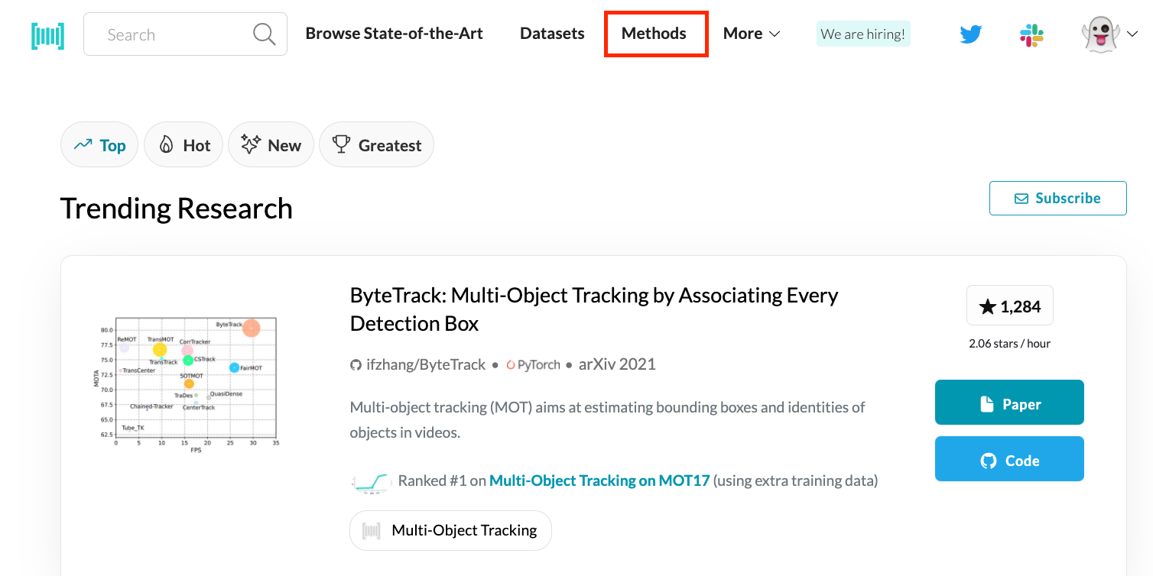The width and height of the screenshot is (1153, 576).
Task: Open the ByteTrack Paper button
Action: click(1009, 403)
